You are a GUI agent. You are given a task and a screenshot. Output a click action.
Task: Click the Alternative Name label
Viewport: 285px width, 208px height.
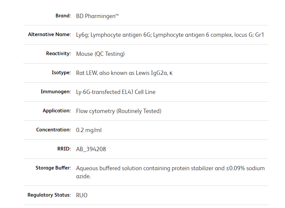tap(49, 35)
